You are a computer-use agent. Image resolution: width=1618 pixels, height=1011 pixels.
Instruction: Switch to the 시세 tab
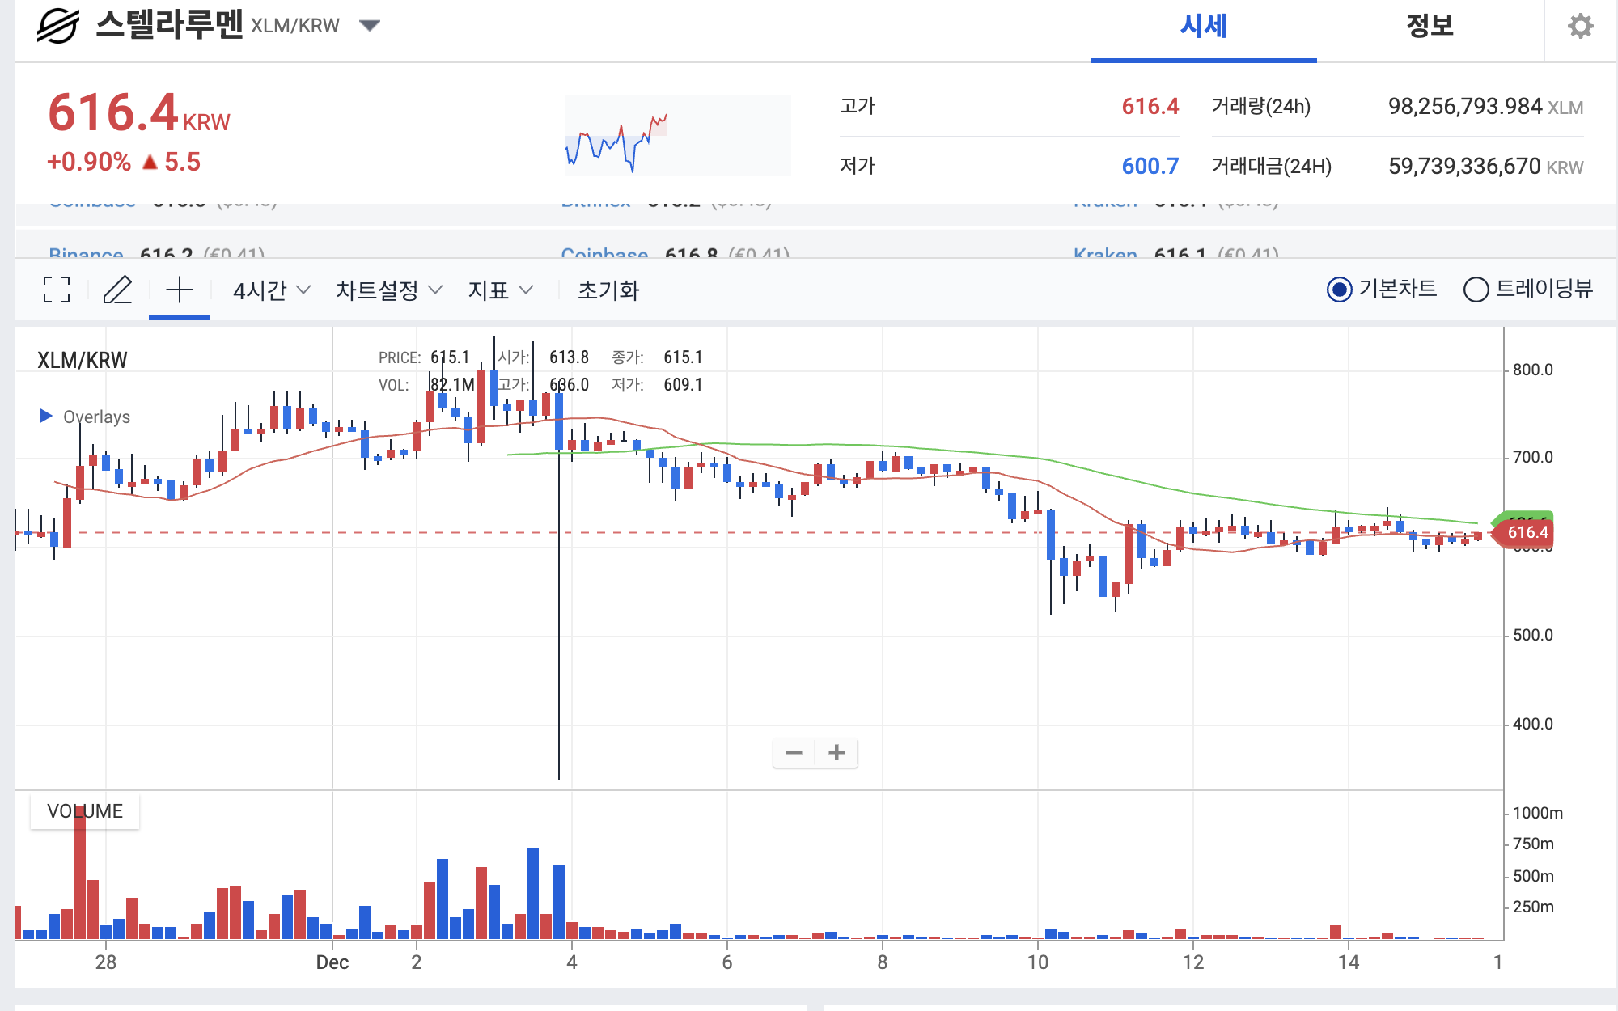click(x=1203, y=27)
